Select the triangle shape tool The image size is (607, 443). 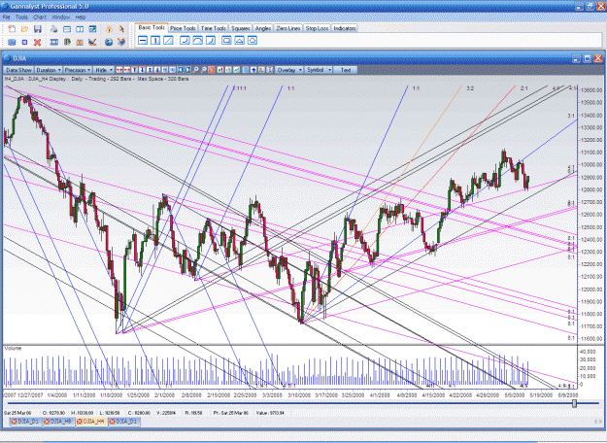(x=239, y=40)
